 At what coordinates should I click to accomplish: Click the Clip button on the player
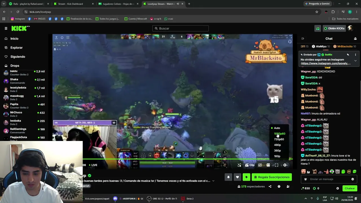[250, 165]
